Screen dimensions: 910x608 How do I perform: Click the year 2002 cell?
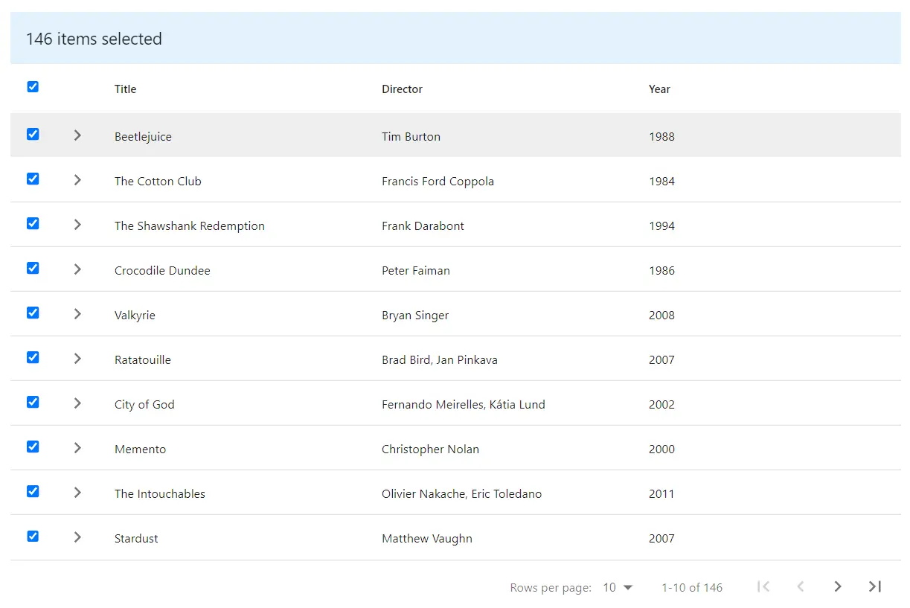tap(661, 405)
